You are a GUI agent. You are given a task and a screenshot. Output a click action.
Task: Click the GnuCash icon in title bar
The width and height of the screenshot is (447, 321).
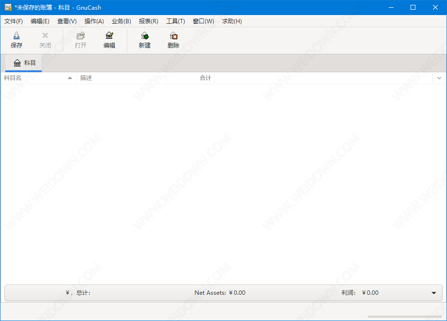pos(8,7)
